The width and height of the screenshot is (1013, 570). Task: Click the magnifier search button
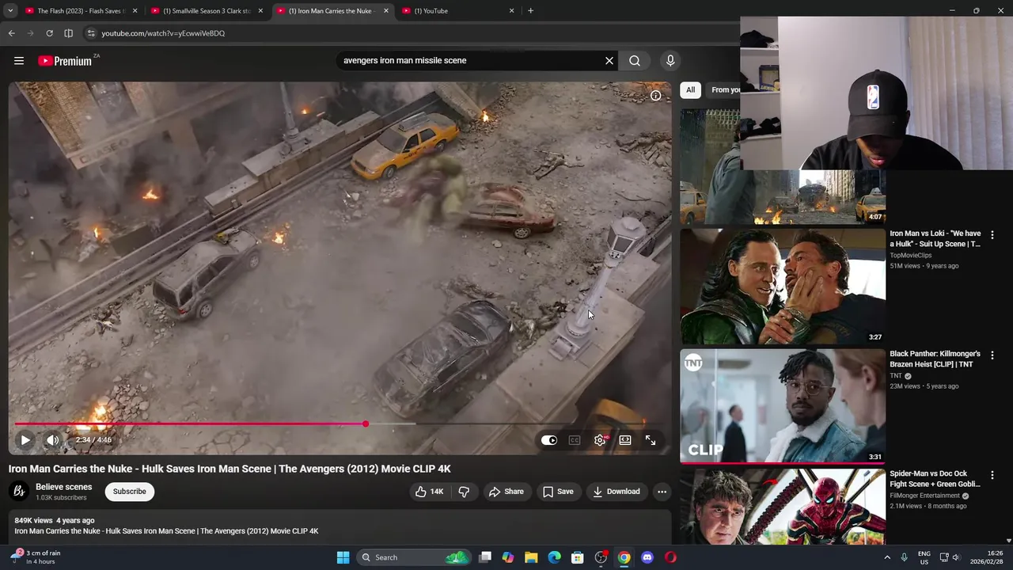635,60
